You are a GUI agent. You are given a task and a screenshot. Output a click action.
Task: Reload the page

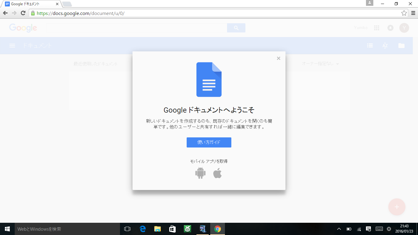[23, 13]
